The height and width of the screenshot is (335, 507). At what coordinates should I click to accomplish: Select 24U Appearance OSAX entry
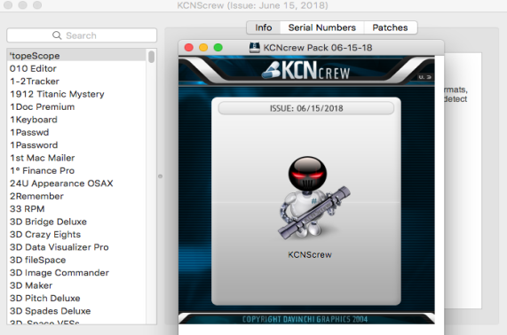[76, 183]
